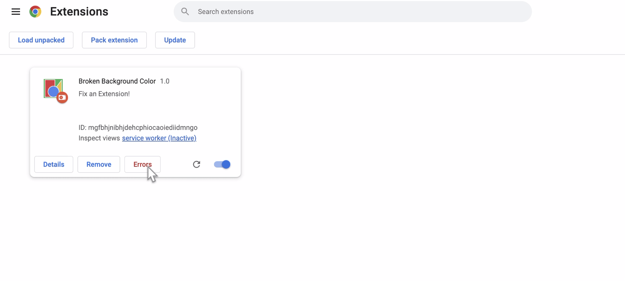Disable the Broken Background Color extension toggle

click(222, 164)
